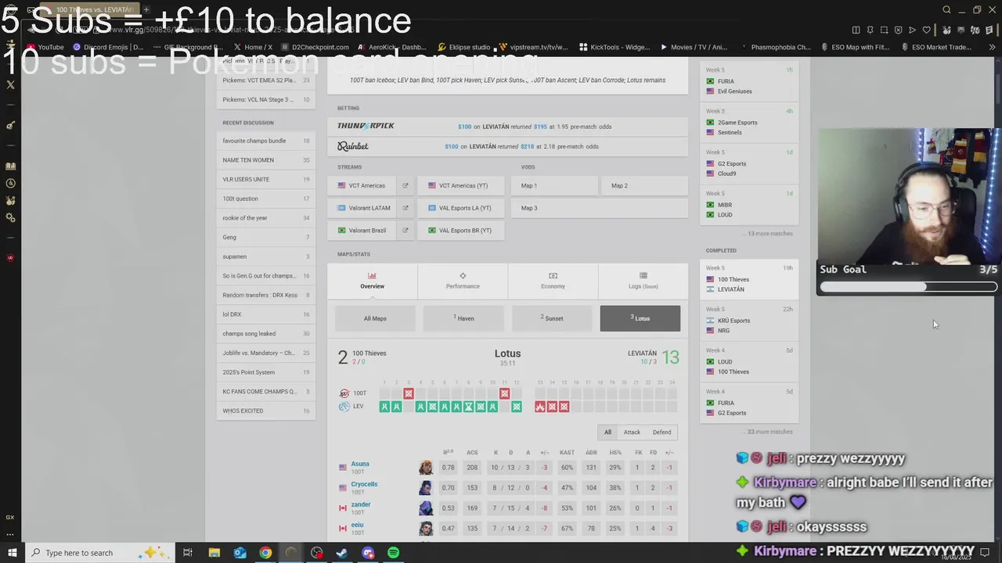
Task: Open the D2Checkpoint.com bookmark
Action: point(315,47)
